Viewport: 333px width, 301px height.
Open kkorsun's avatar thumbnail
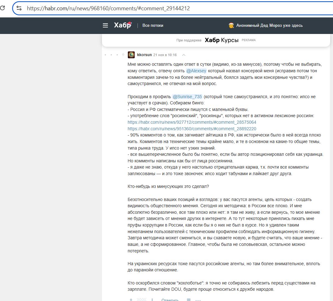coord(131,55)
